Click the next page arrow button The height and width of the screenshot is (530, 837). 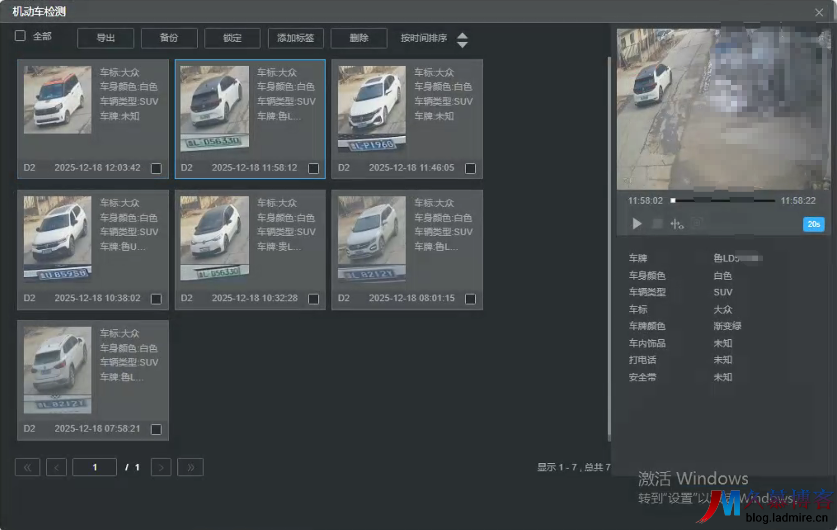(161, 467)
